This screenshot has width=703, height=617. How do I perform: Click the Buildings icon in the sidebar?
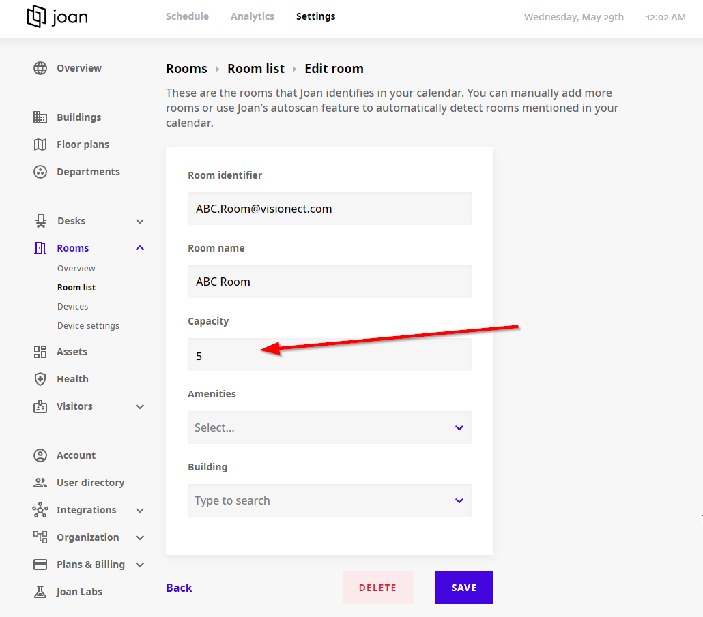tap(40, 117)
